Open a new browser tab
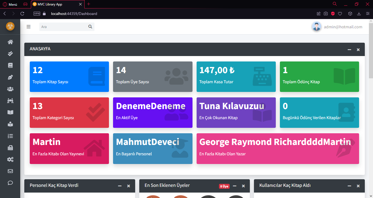This screenshot has height=198, width=373. pos(88,4)
